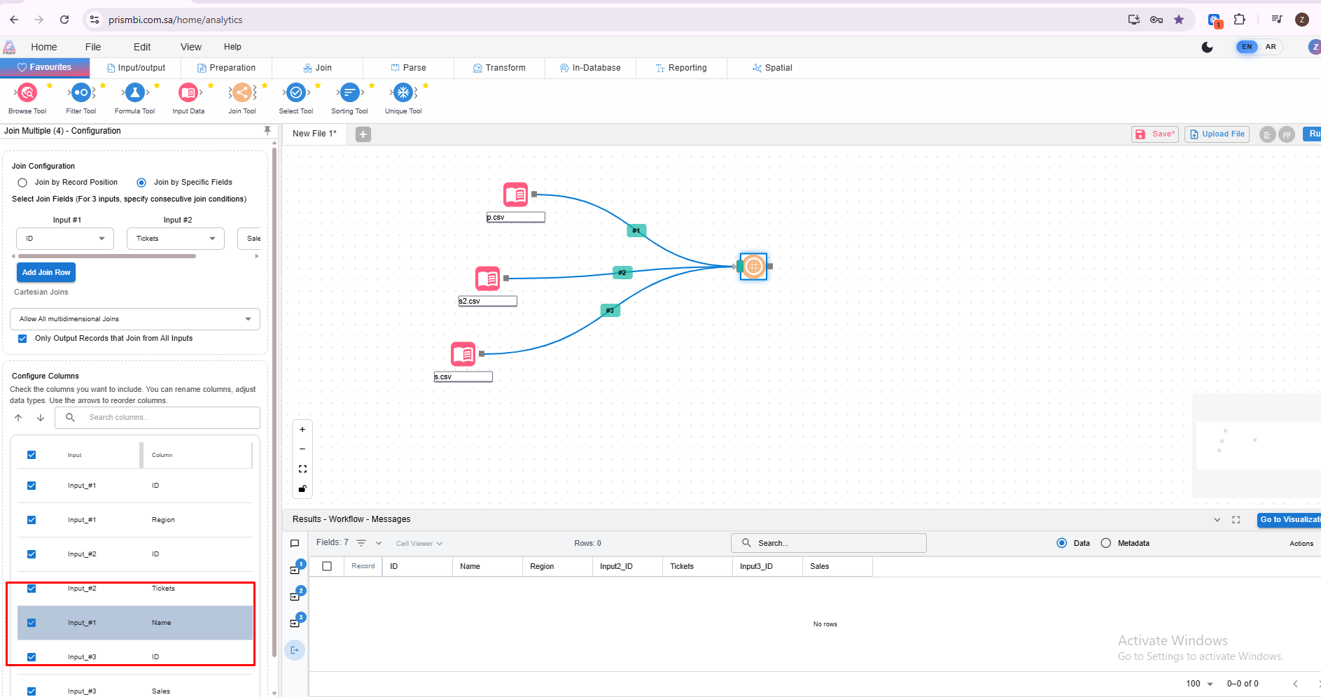Click the Add Join Row button
This screenshot has height=697, width=1321.
[x=46, y=272]
